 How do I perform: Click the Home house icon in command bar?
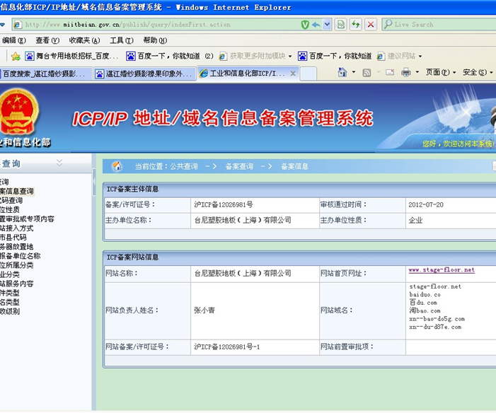click(x=342, y=72)
